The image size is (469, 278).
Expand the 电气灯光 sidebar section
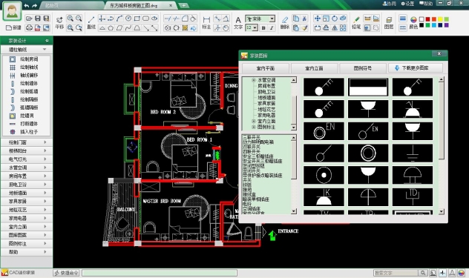[x=27, y=159]
